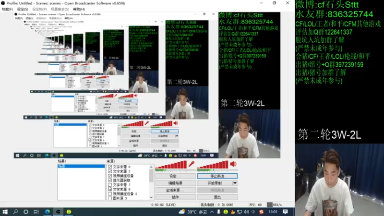Screen dimensions: 384x216
Task: Click tray microphone icon
Action: point(218,212)
